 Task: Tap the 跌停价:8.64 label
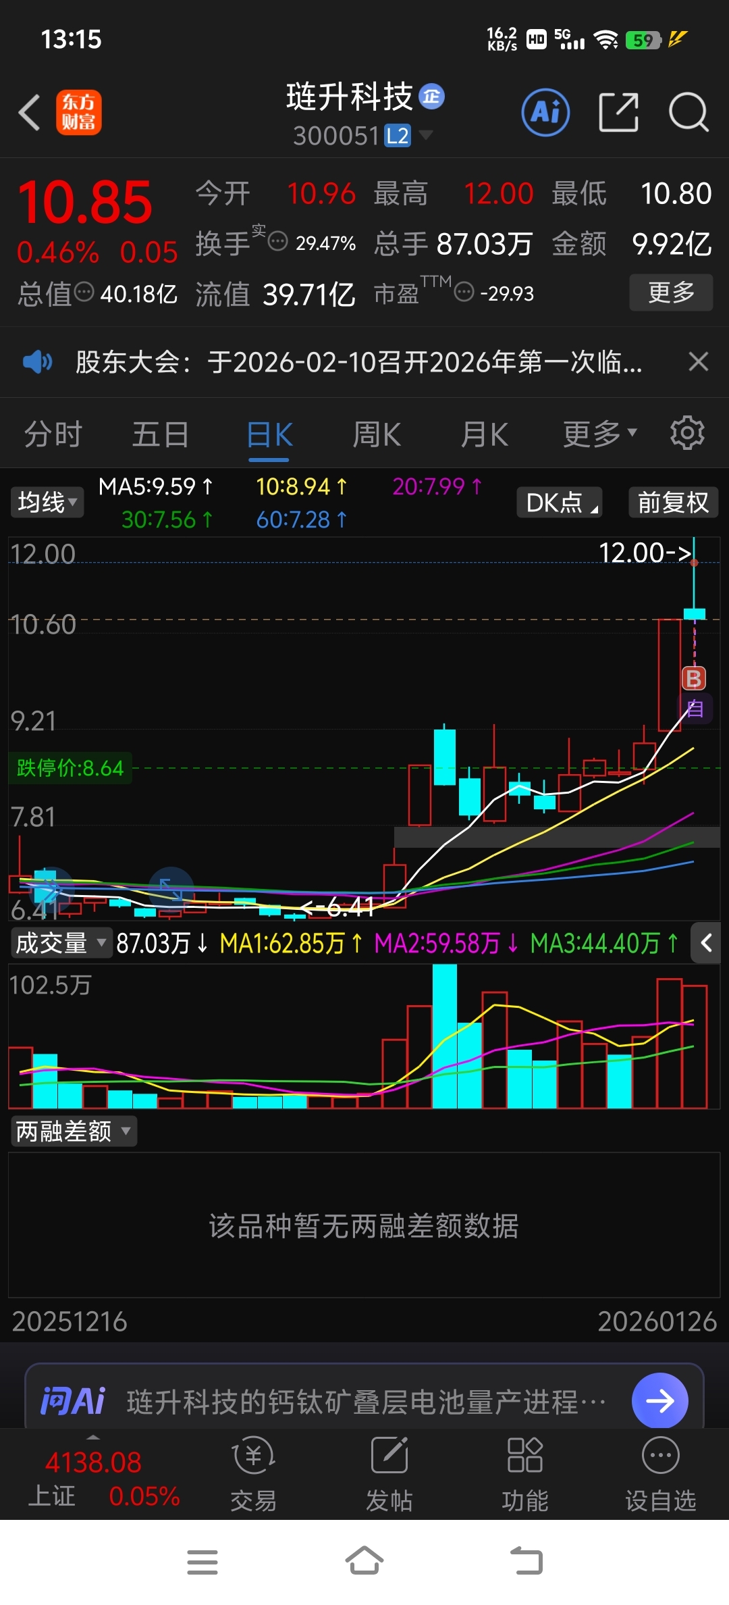tap(70, 768)
